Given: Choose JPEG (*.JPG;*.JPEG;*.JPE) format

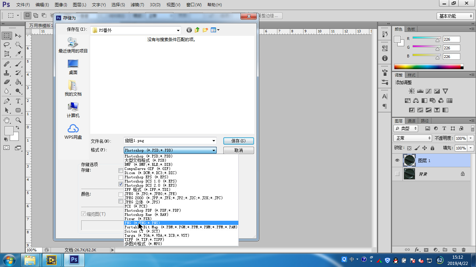Looking at the screenshot, I should point(181,194).
